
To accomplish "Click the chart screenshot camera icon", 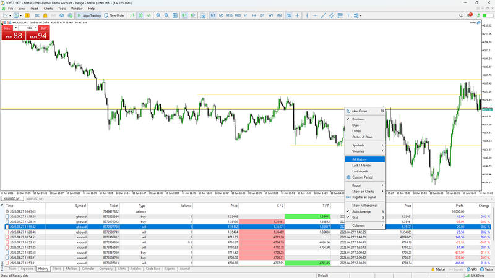I will [x=203, y=15].
